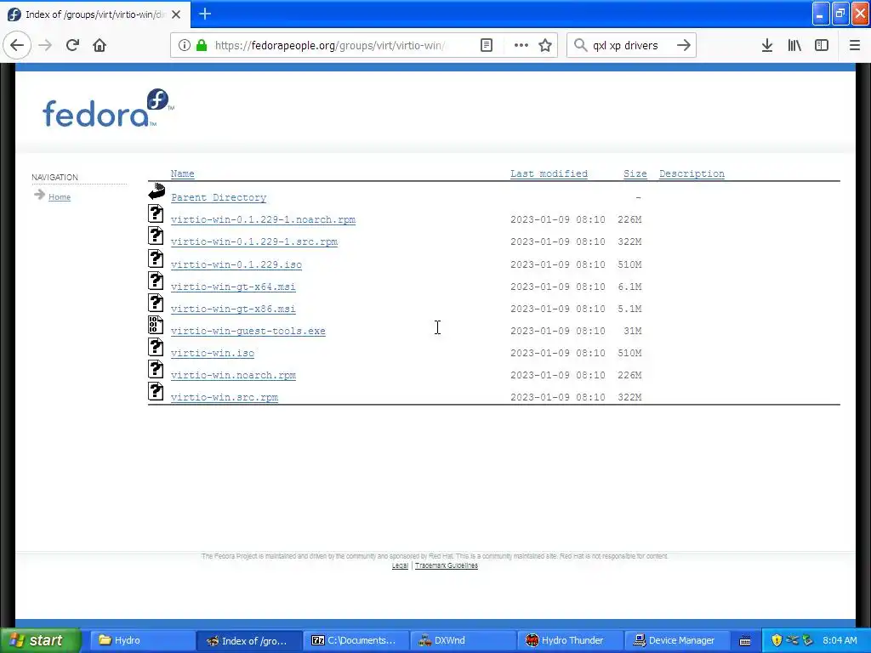Toggle reader view icon in address bar
The width and height of the screenshot is (871, 653).
[486, 45]
